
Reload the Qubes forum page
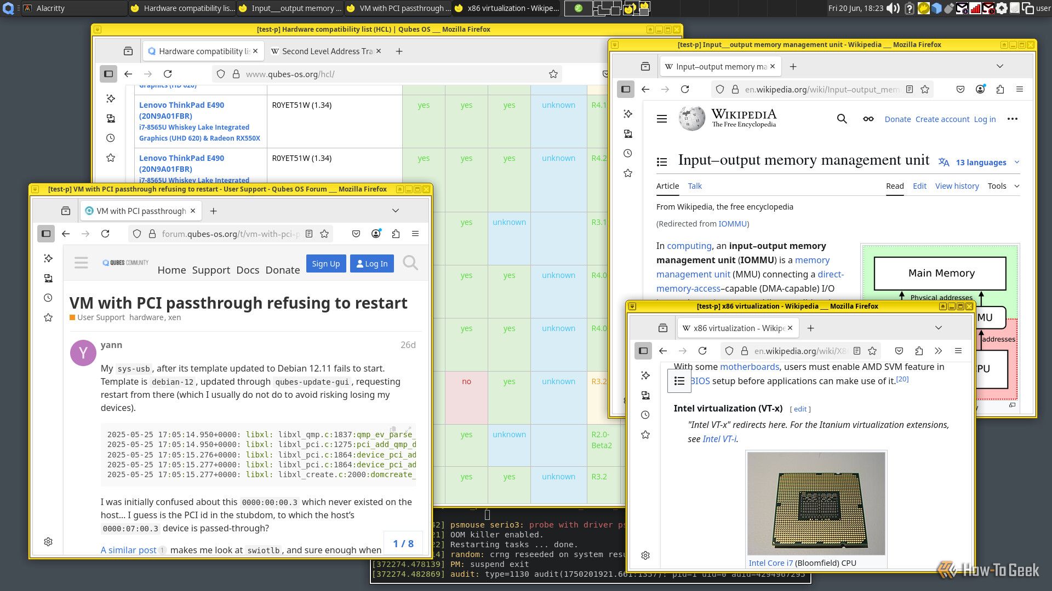pos(105,234)
